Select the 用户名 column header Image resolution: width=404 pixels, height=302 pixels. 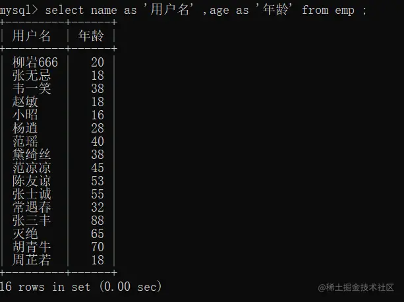click(32, 36)
